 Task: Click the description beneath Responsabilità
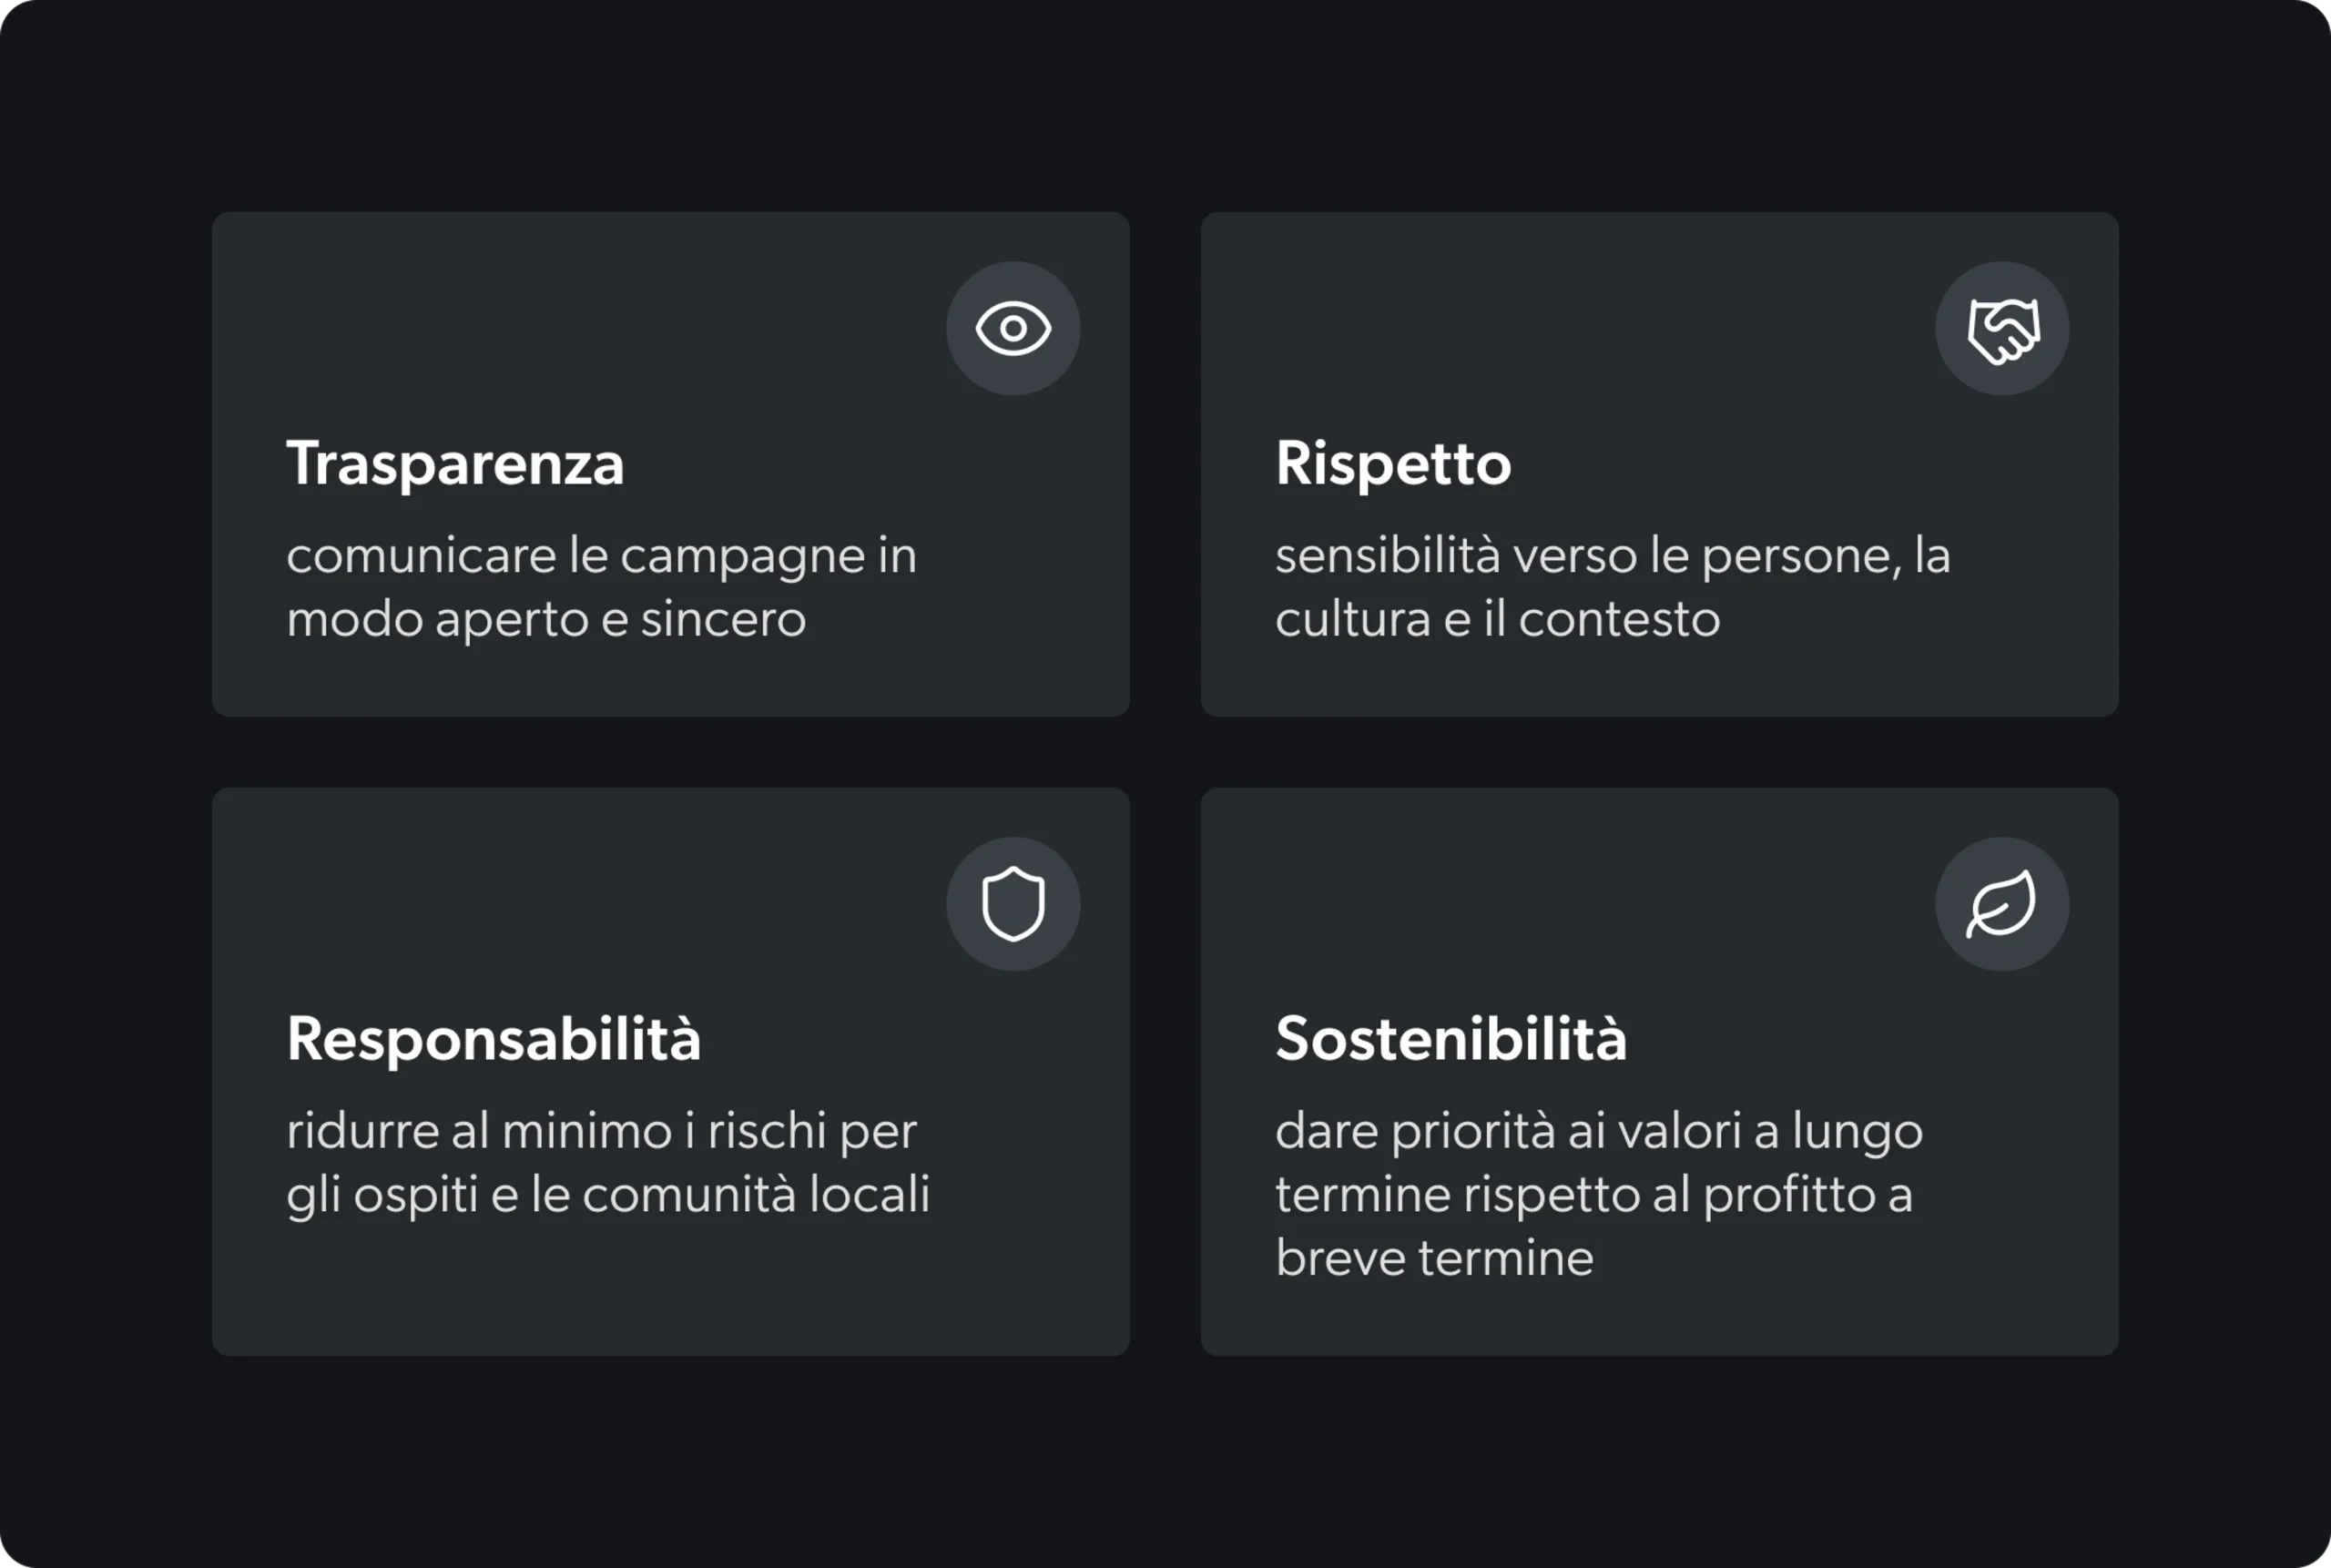point(607,1162)
